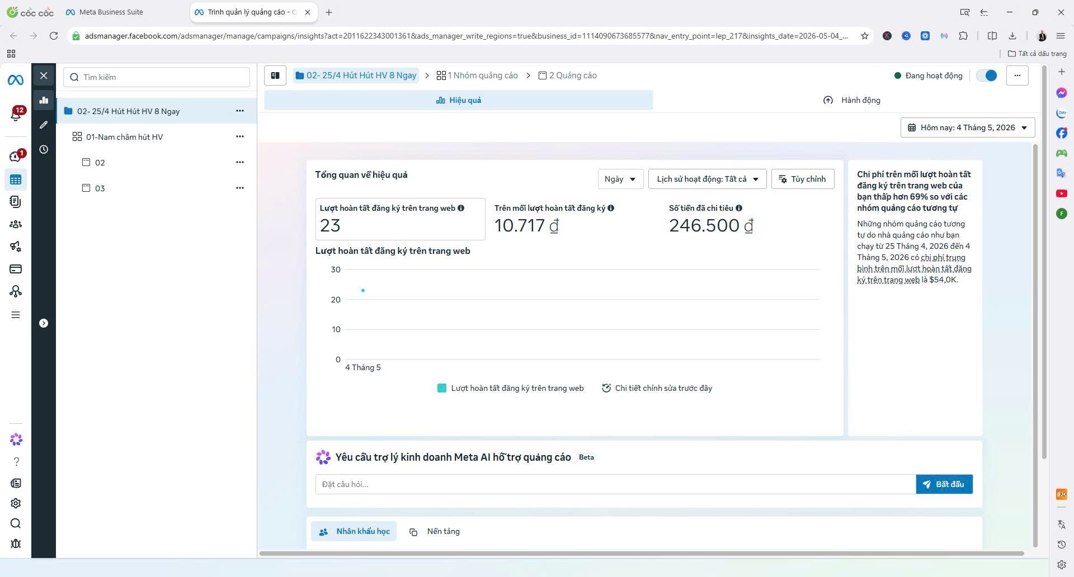Click the pencil edit icon in dark sidebar
This screenshot has width=1074, height=577.
coord(44,125)
